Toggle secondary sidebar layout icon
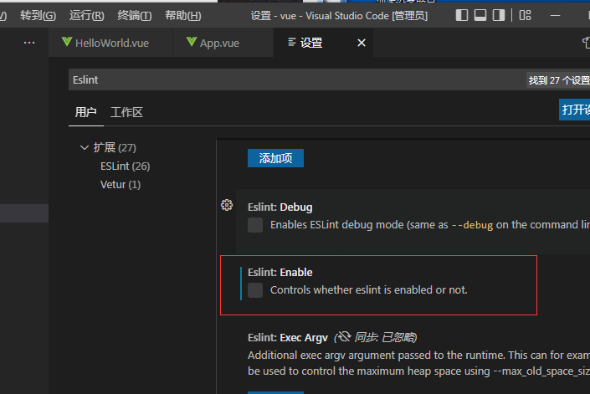This screenshot has width=590, height=394. click(x=499, y=15)
